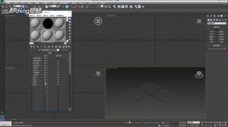228x127 pixels.
Task: Uncheck the 反射 reflection map checkbox
Action: (x=32, y=80)
